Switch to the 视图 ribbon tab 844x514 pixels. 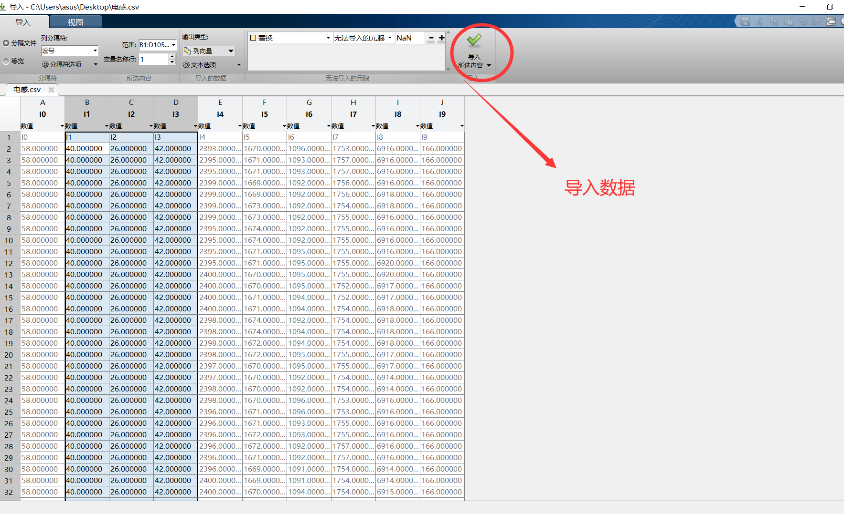click(75, 21)
